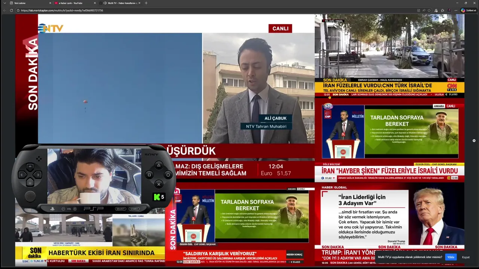Select the Sözcü TV Tarladan Sofraya stream
The image size is (479, 269).
390,140
